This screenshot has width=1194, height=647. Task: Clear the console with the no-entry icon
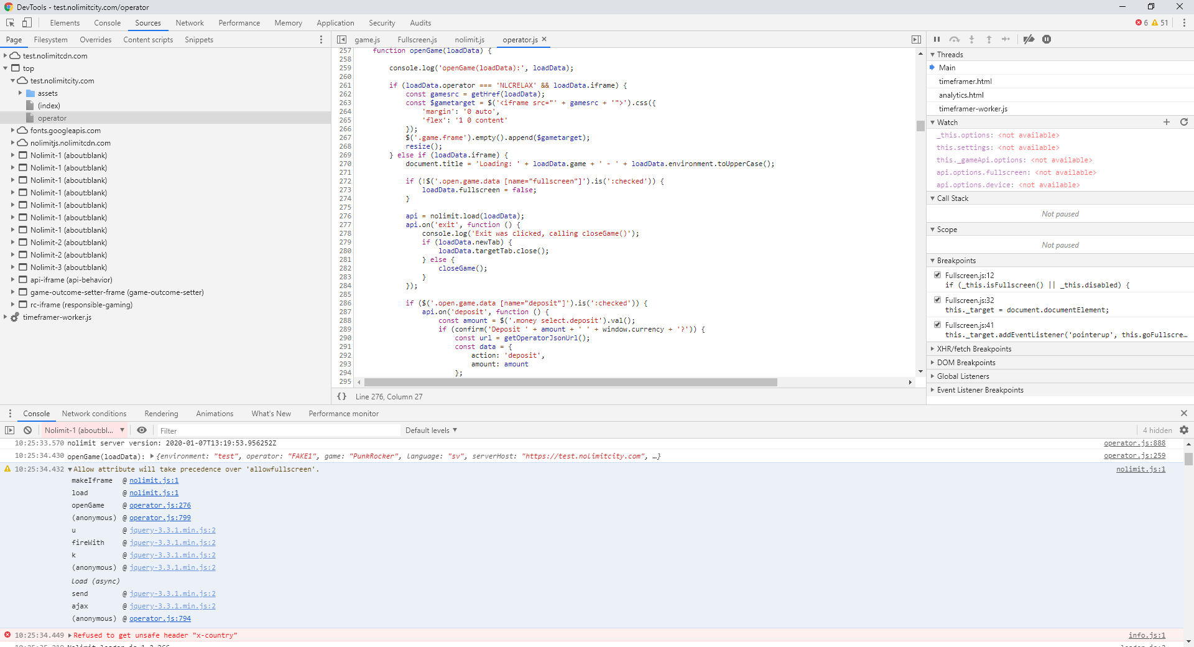pyautogui.click(x=27, y=430)
